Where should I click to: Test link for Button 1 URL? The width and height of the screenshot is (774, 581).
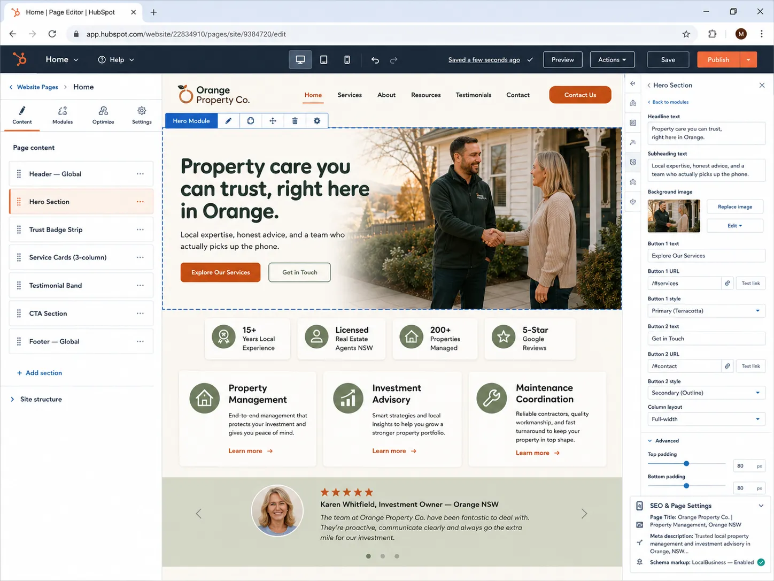[x=750, y=283]
